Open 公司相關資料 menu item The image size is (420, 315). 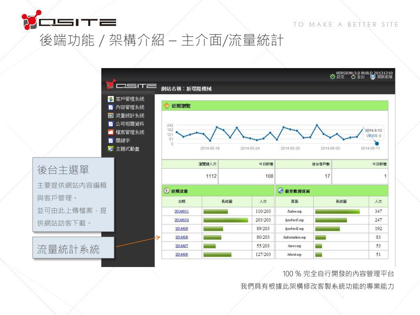click(x=130, y=124)
